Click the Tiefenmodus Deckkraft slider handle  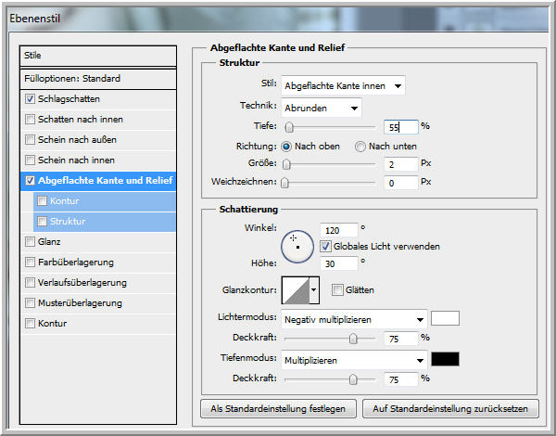353,379
